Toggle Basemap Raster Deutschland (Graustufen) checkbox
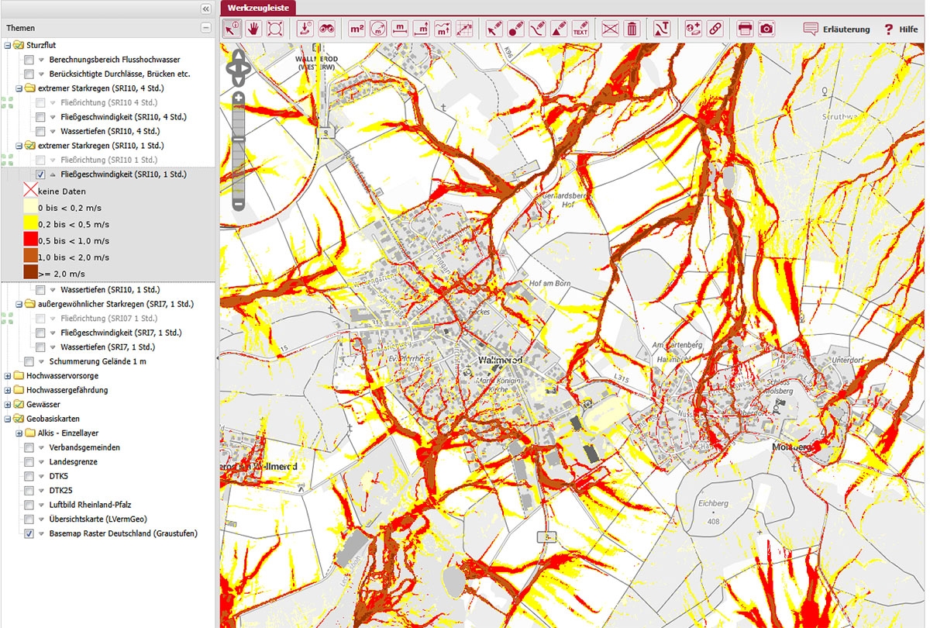The width and height of the screenshot is (930, 628). coord(29,533)
